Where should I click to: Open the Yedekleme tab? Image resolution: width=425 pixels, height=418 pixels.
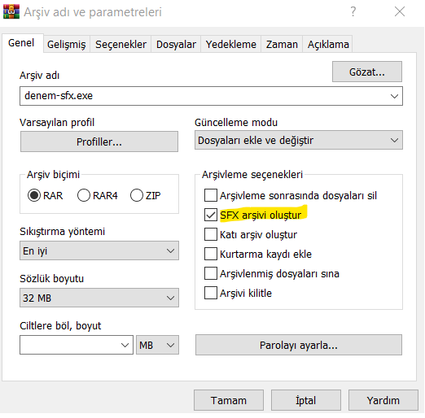(231, 44)
